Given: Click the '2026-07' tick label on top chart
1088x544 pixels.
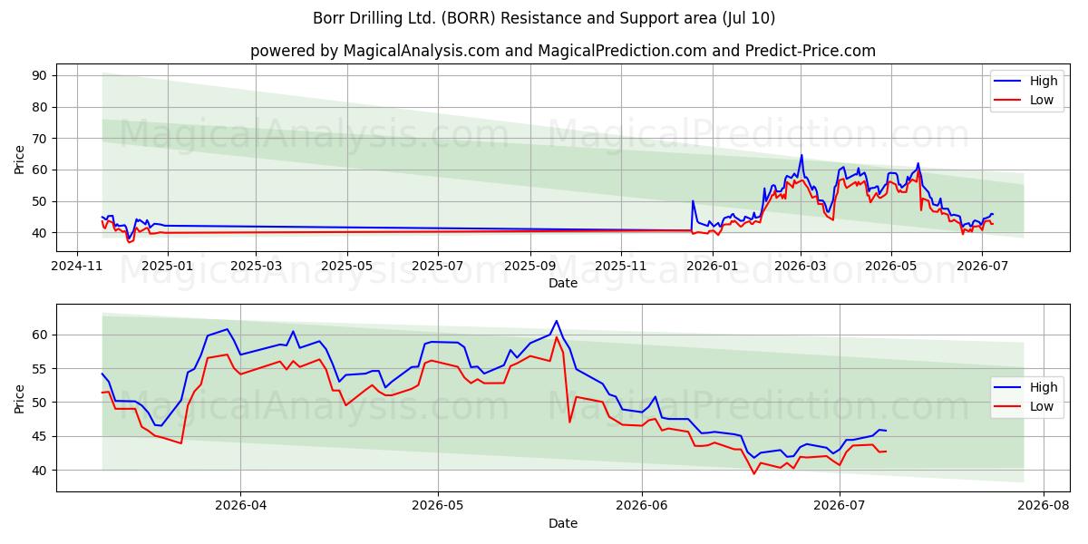Looking at the screenshot, I should click(983, 266).
